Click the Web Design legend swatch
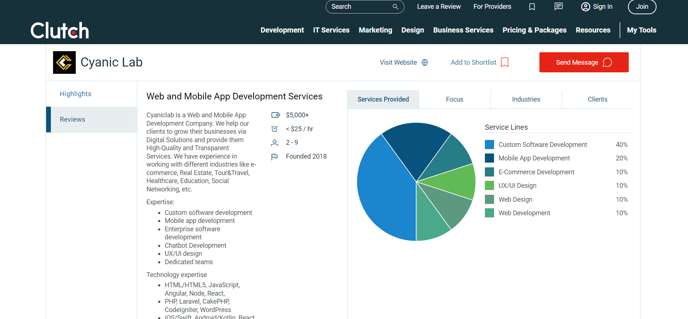Viewport: 688px width, 319px height. [x=489, y=200]
